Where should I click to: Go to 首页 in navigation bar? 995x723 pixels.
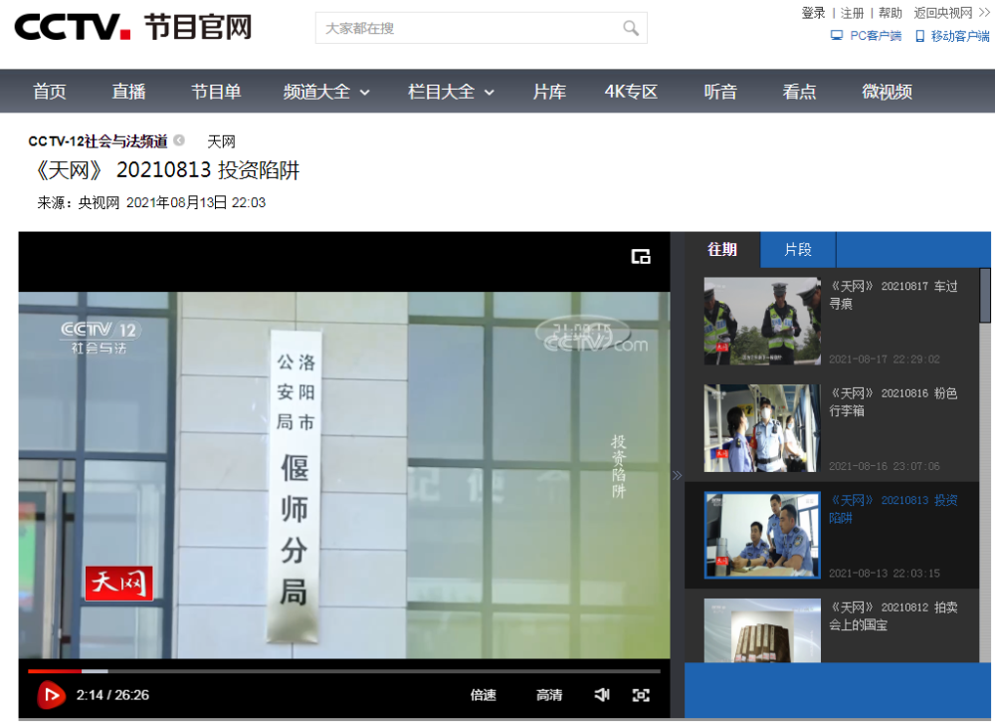click(x=50, y=92)
